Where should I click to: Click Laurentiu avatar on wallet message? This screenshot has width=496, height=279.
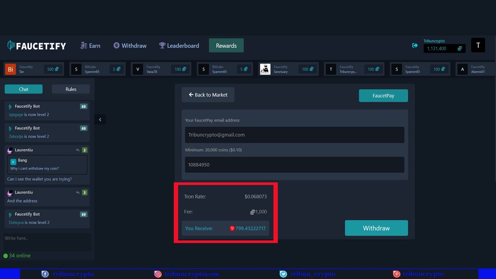pos(10,150)
